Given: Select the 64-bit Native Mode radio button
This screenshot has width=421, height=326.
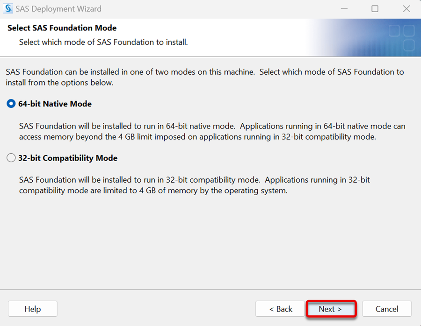Looking at the screenshot, I should [x=11, y=104].
